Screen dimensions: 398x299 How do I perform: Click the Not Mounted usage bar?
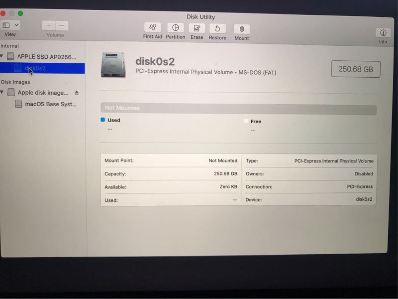[x=239, y=108]
